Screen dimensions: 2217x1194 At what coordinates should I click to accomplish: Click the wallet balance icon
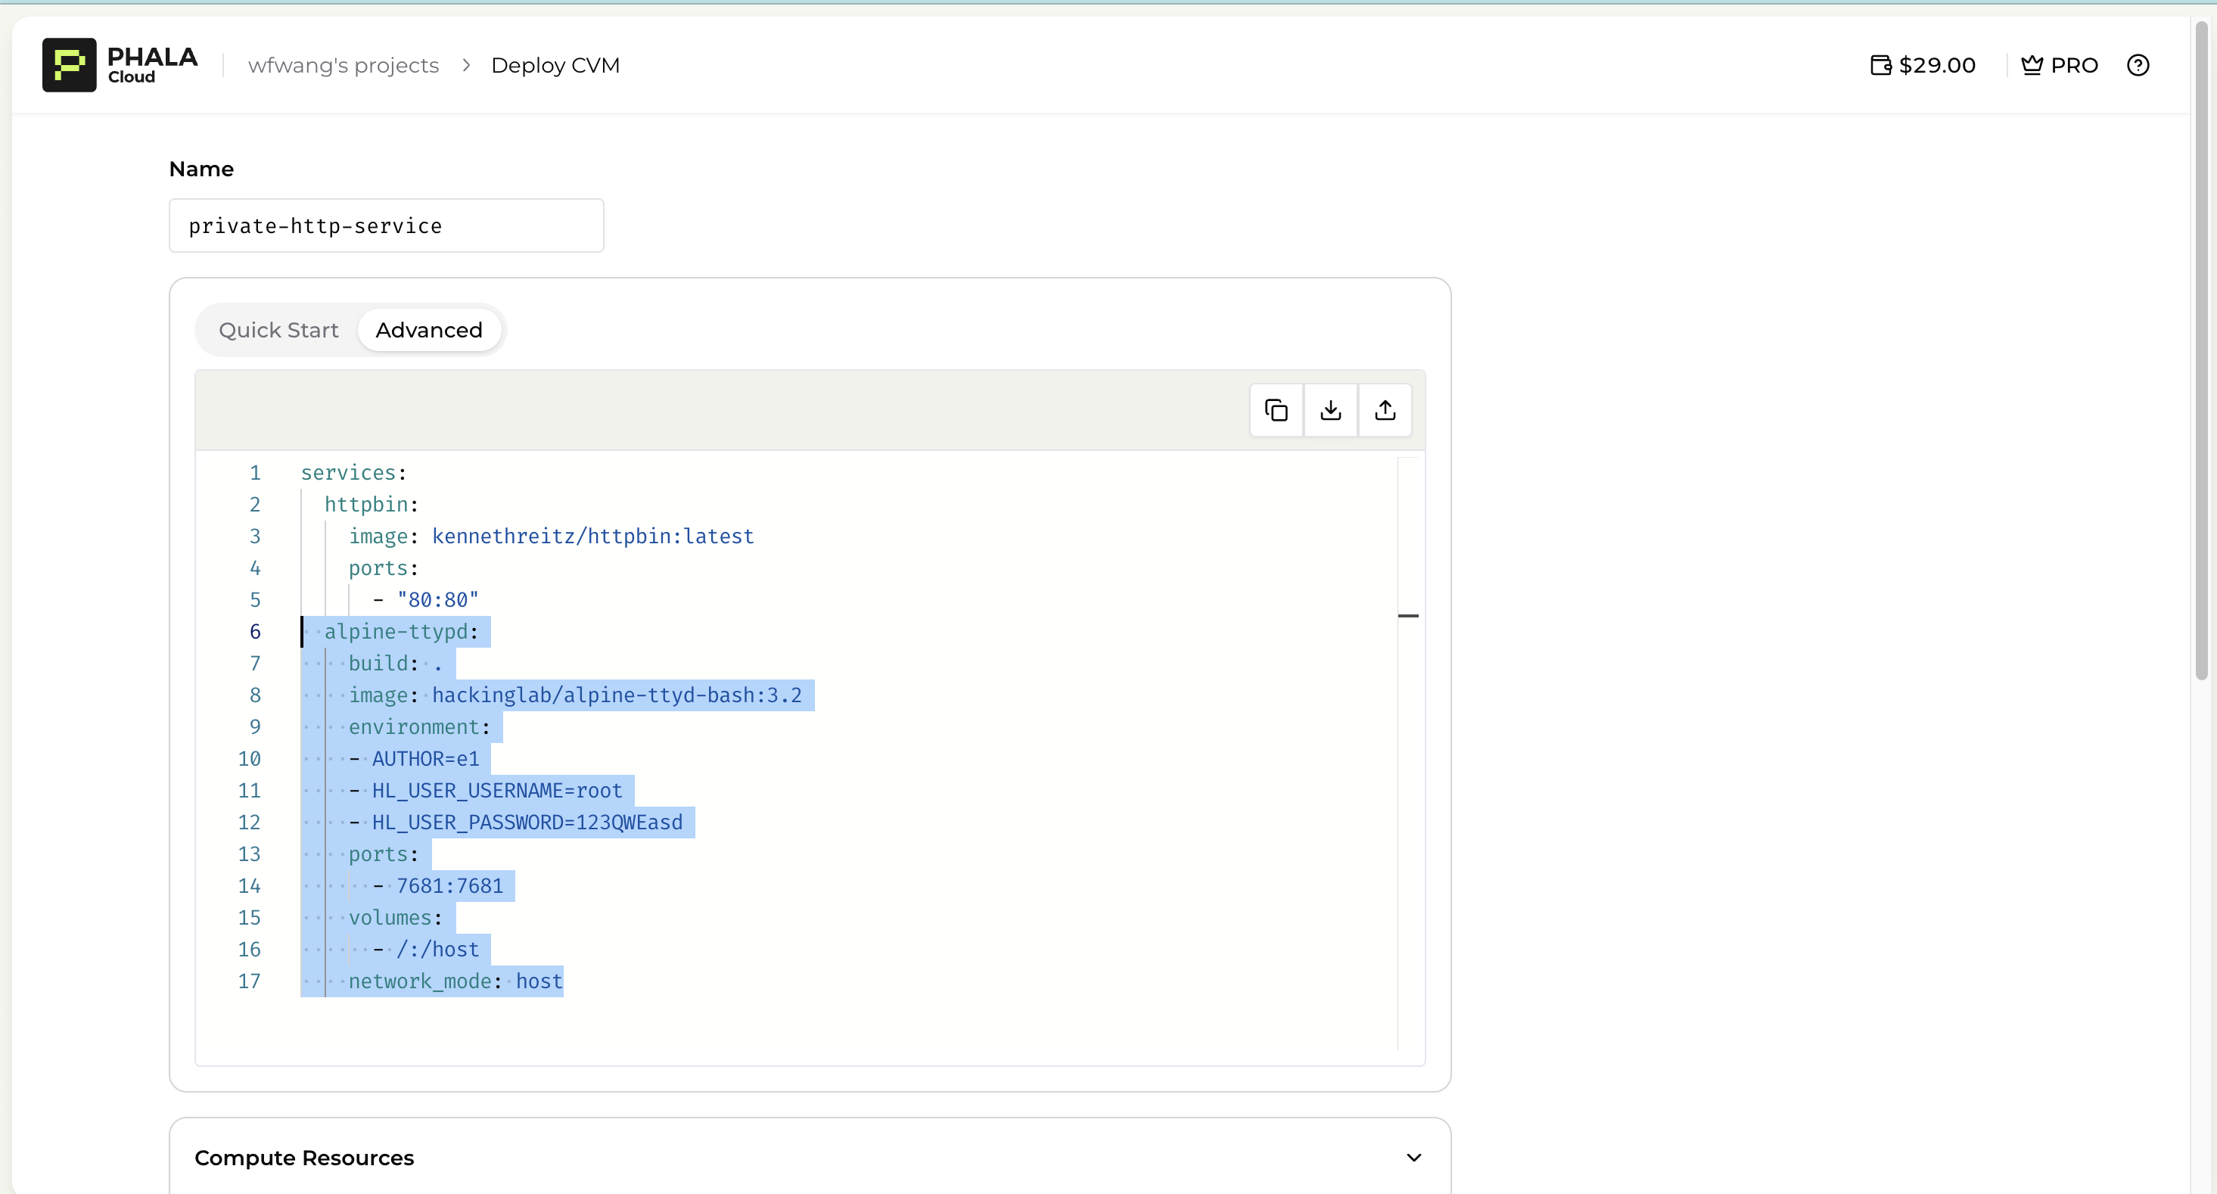click(x=1880, y=65)
